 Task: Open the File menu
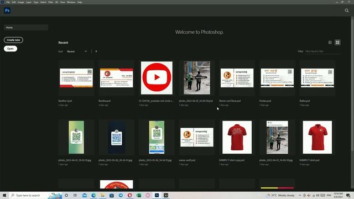point(8,2)
